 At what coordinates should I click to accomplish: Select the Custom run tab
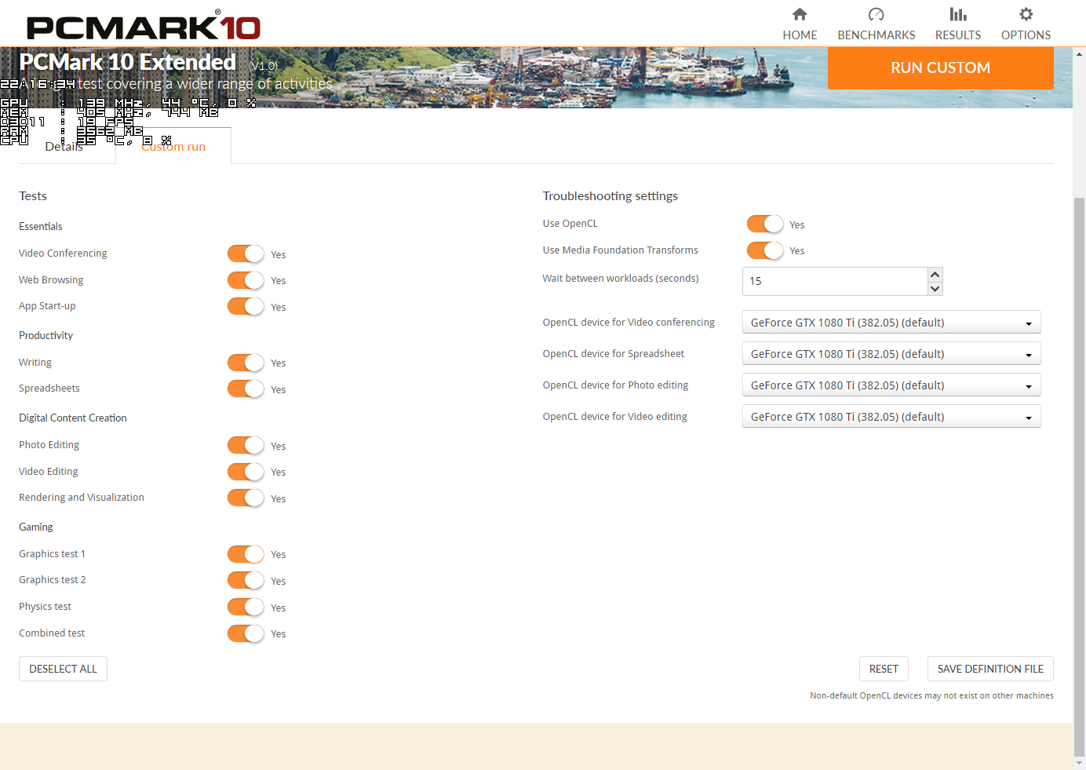173,146
